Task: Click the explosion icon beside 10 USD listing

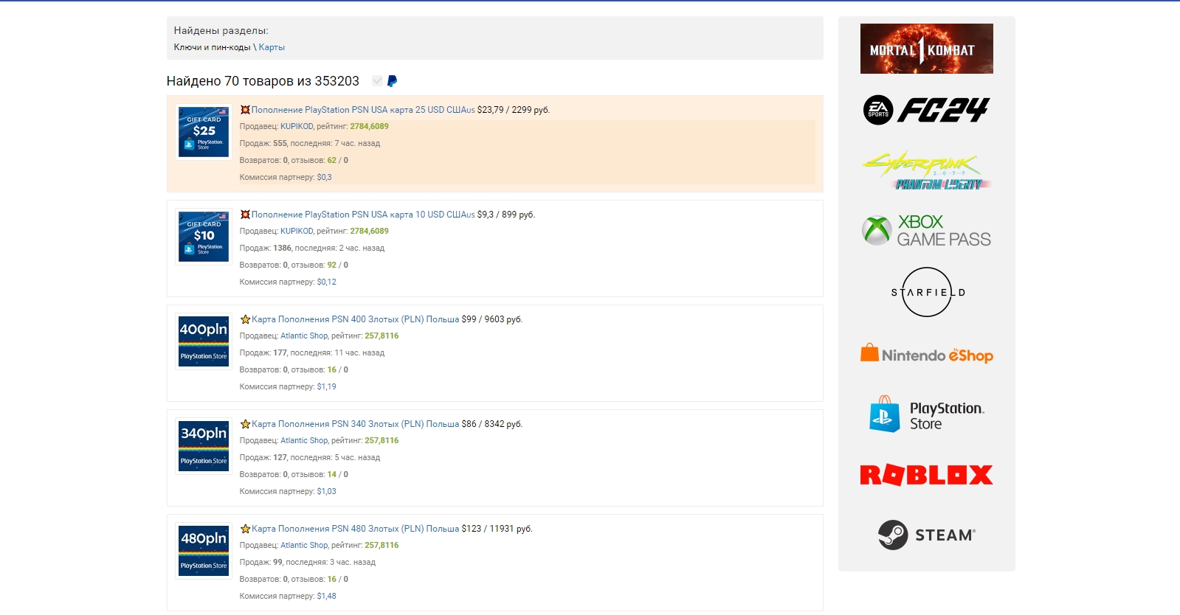Action: [245, 215]
